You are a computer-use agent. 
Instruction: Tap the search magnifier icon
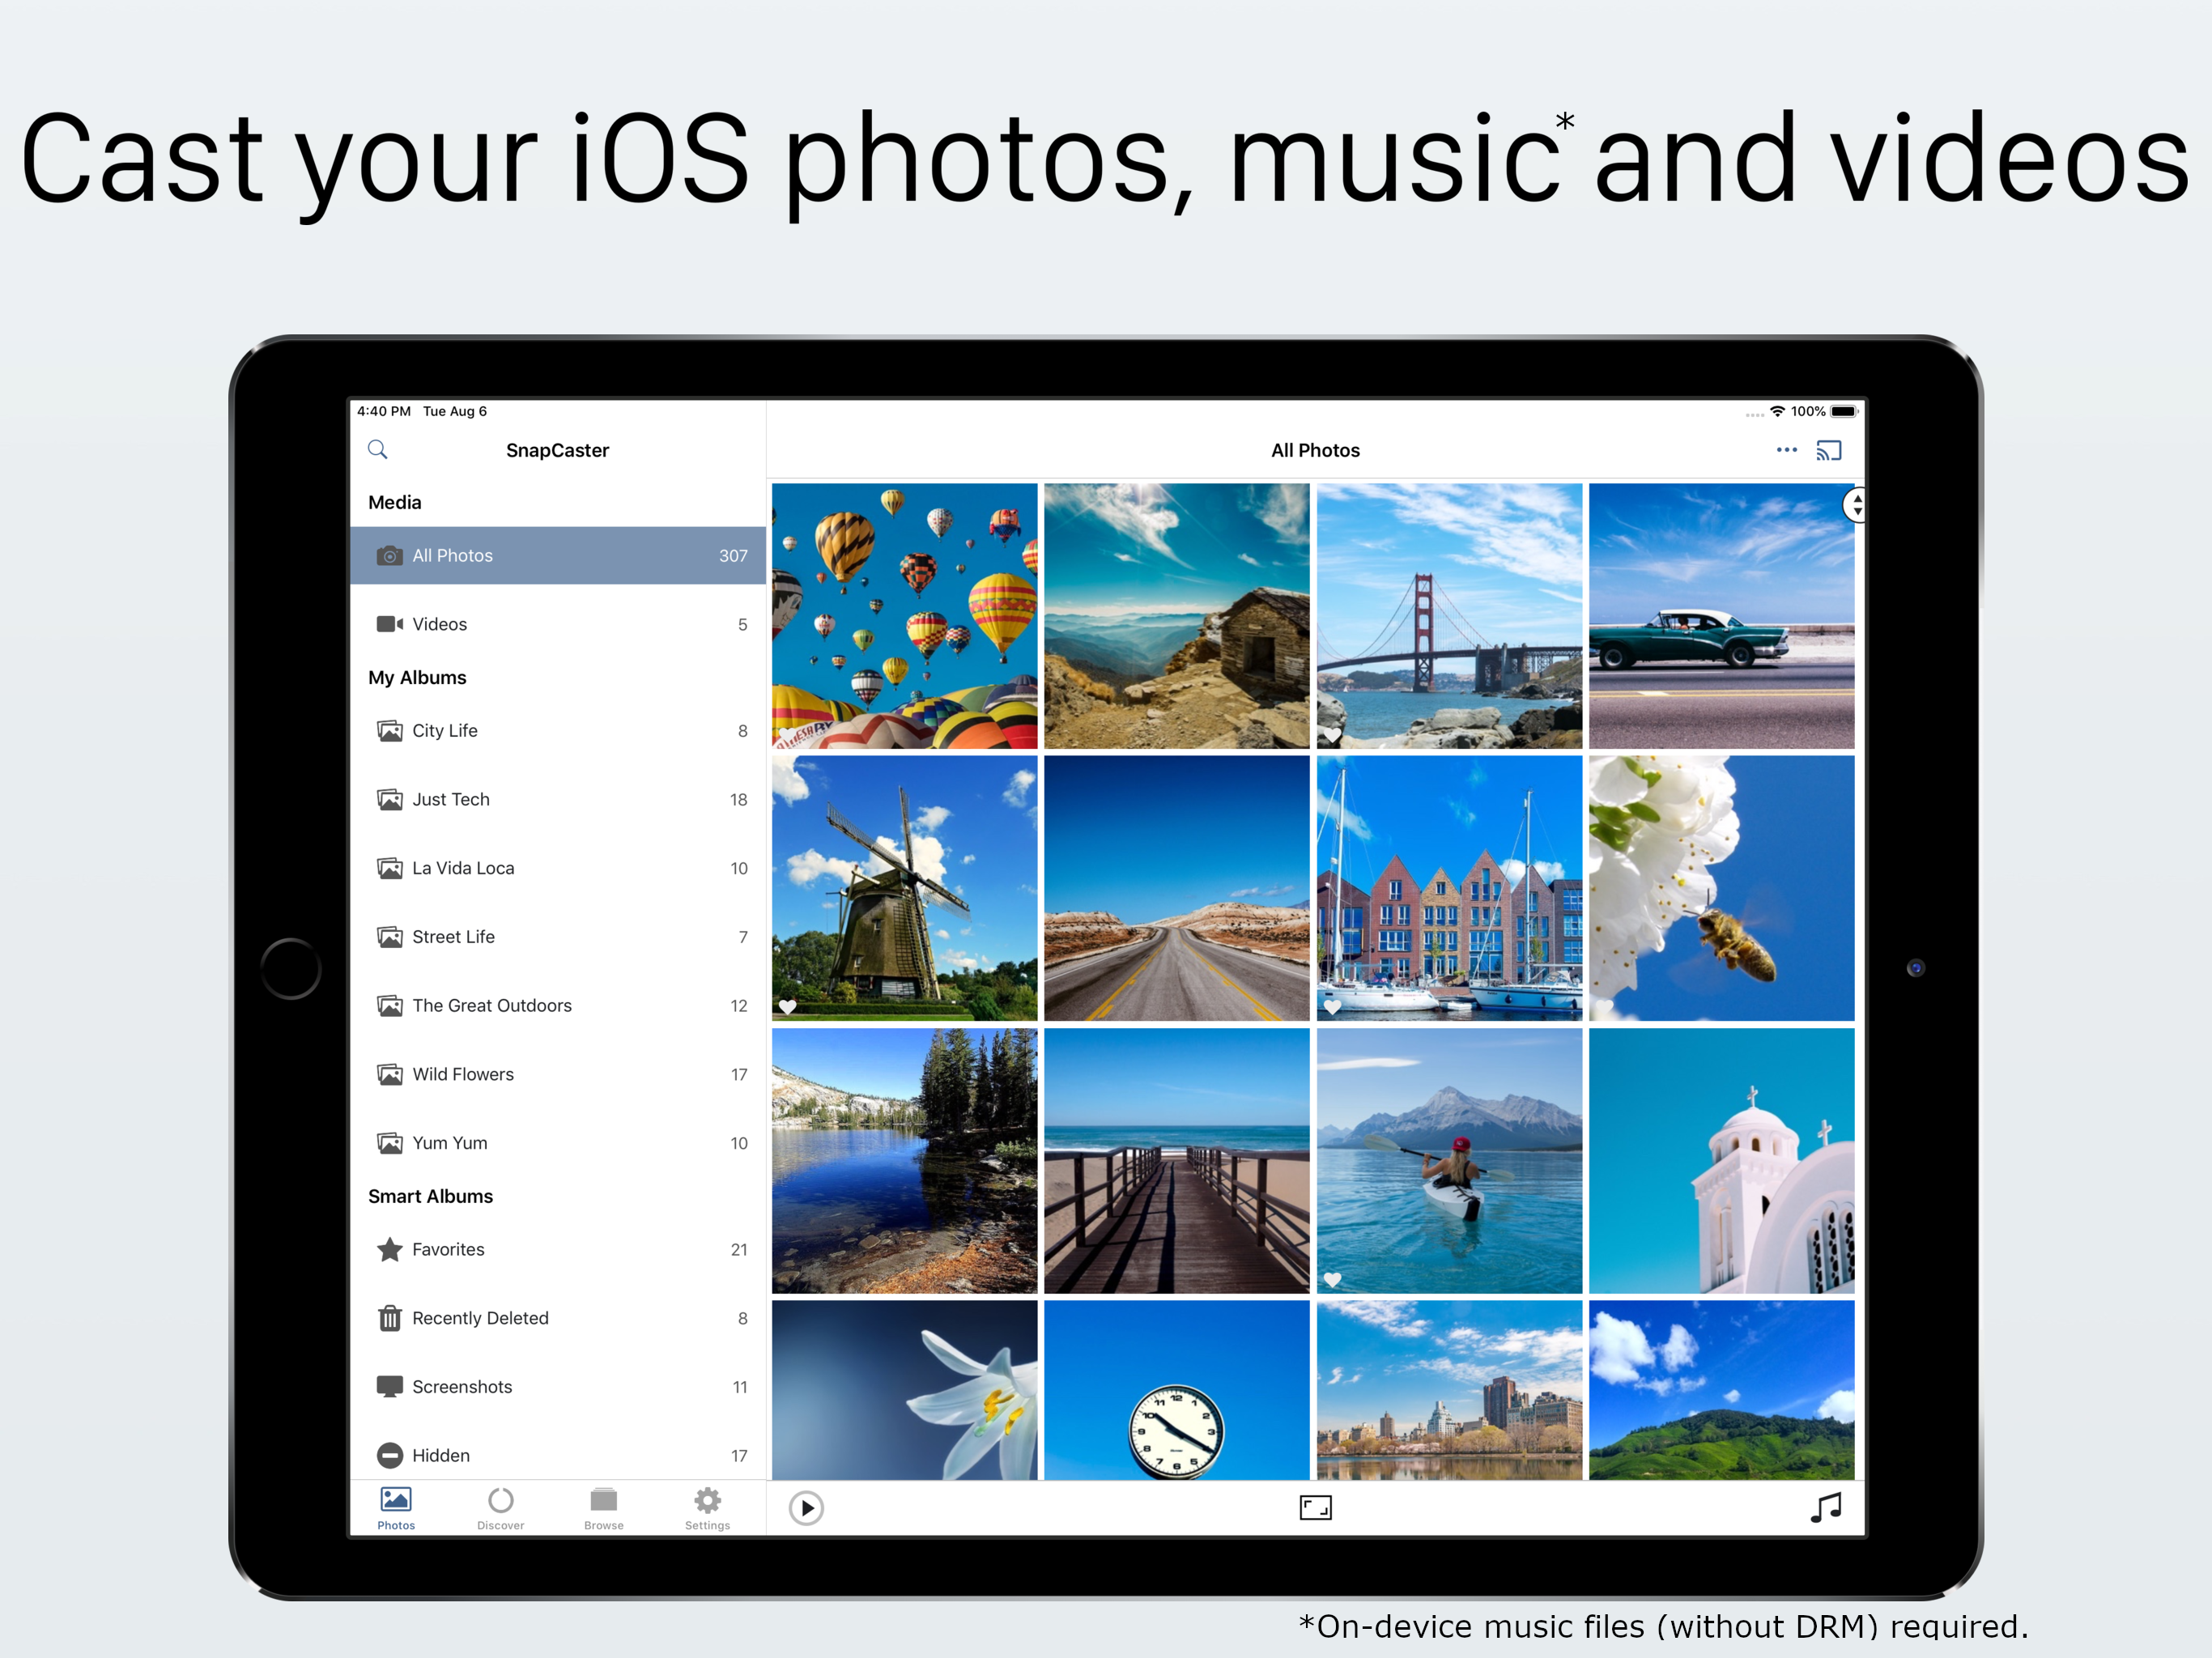(x=377, y=449)
